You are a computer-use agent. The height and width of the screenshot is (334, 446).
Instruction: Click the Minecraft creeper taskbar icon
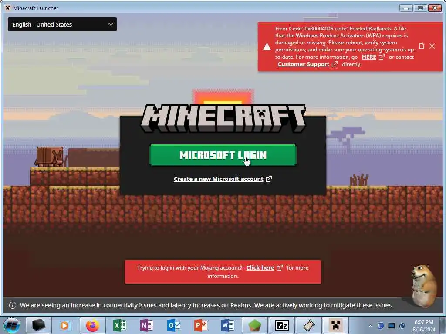pos(336,325)
